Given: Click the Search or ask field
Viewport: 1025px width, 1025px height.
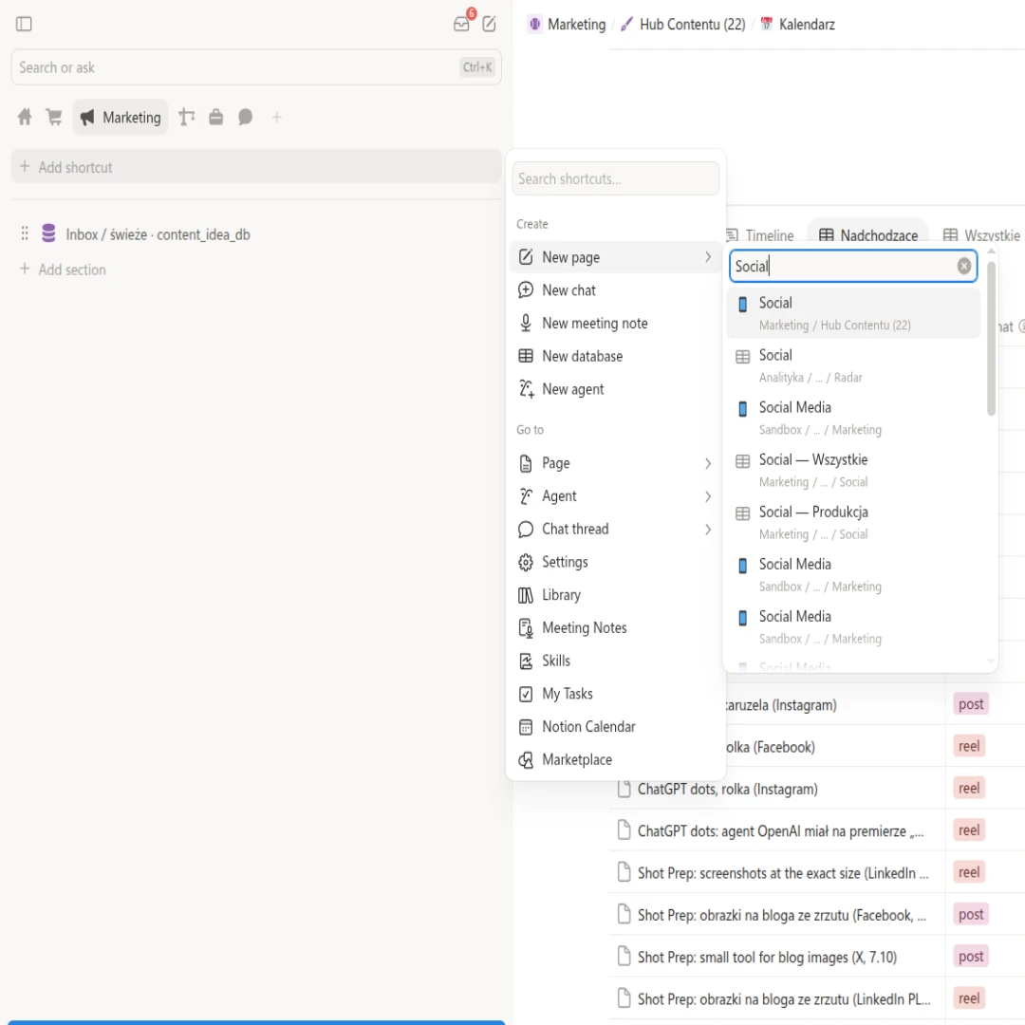Looking at the screenshot, I should click(256, 67).
